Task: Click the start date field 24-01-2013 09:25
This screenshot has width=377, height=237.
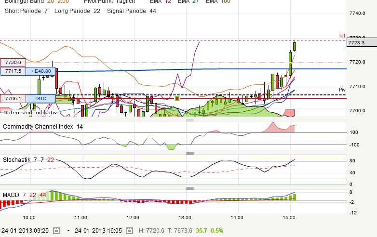Action: click(25, 231)
